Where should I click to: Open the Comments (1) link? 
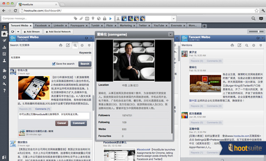tap(43, 109)
